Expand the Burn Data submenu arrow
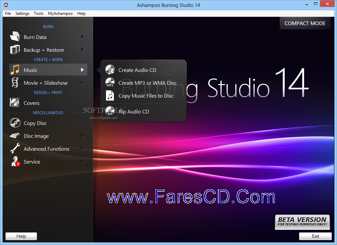Viewport: 337px width, 245px height. coord(82,37)
